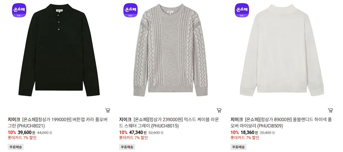Viewport: 343px width, 152px height.
Task: Click 온쇼페 badge on ivory pullover
Action: pos(242,10)
